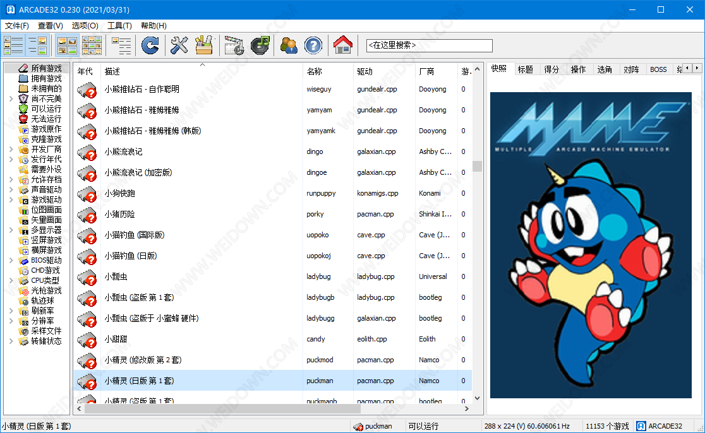Expand the 多显示器 tree node

point(11,230)
